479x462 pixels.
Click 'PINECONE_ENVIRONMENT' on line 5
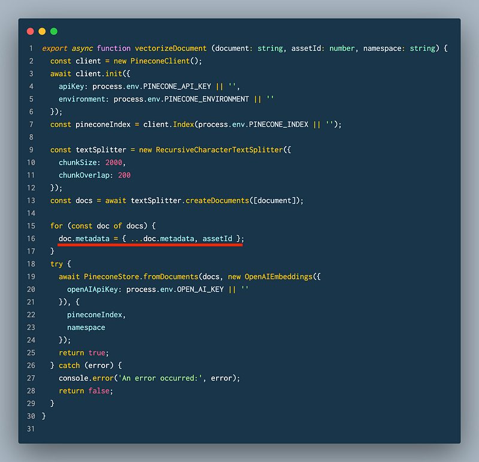(207, 99)
